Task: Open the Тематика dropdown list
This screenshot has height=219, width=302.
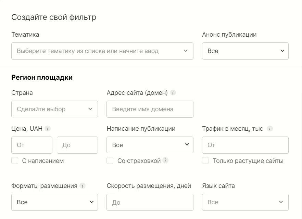Action: 103,51
